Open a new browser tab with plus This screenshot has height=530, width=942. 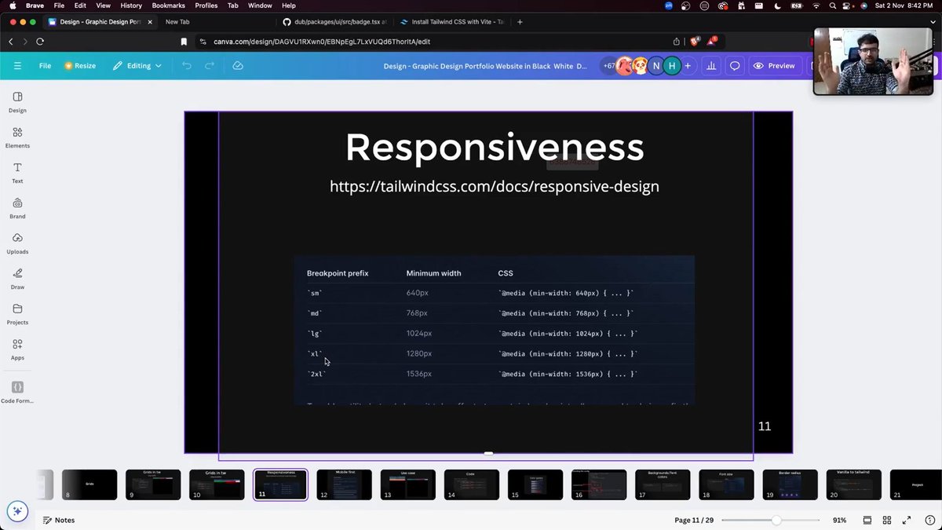(520, 22)
